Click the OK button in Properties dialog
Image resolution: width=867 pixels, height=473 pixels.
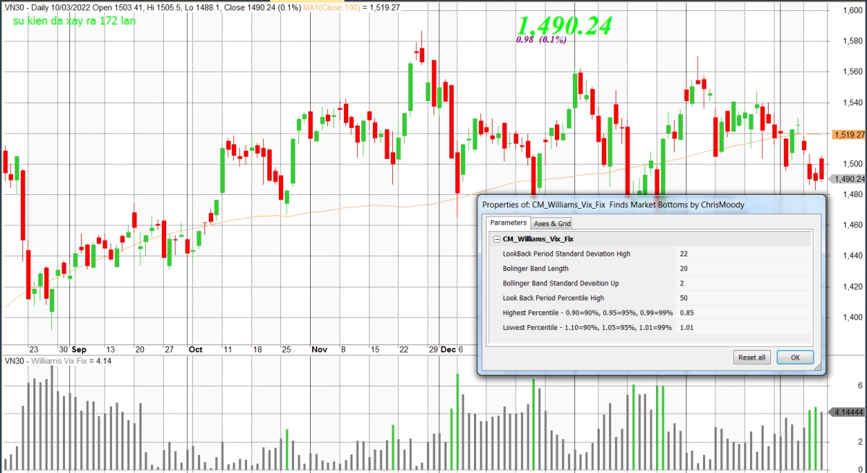point(795,357)
